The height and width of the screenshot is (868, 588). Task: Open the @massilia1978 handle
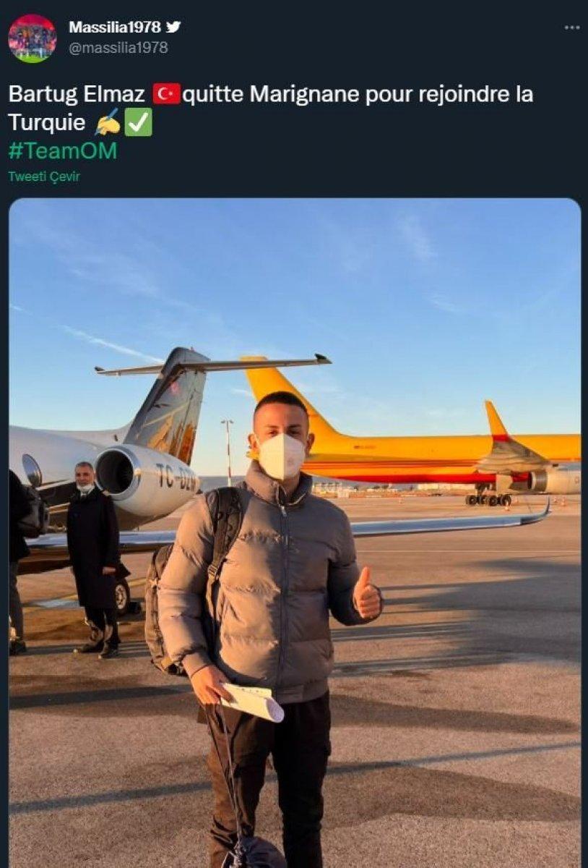tap(118, 48)
